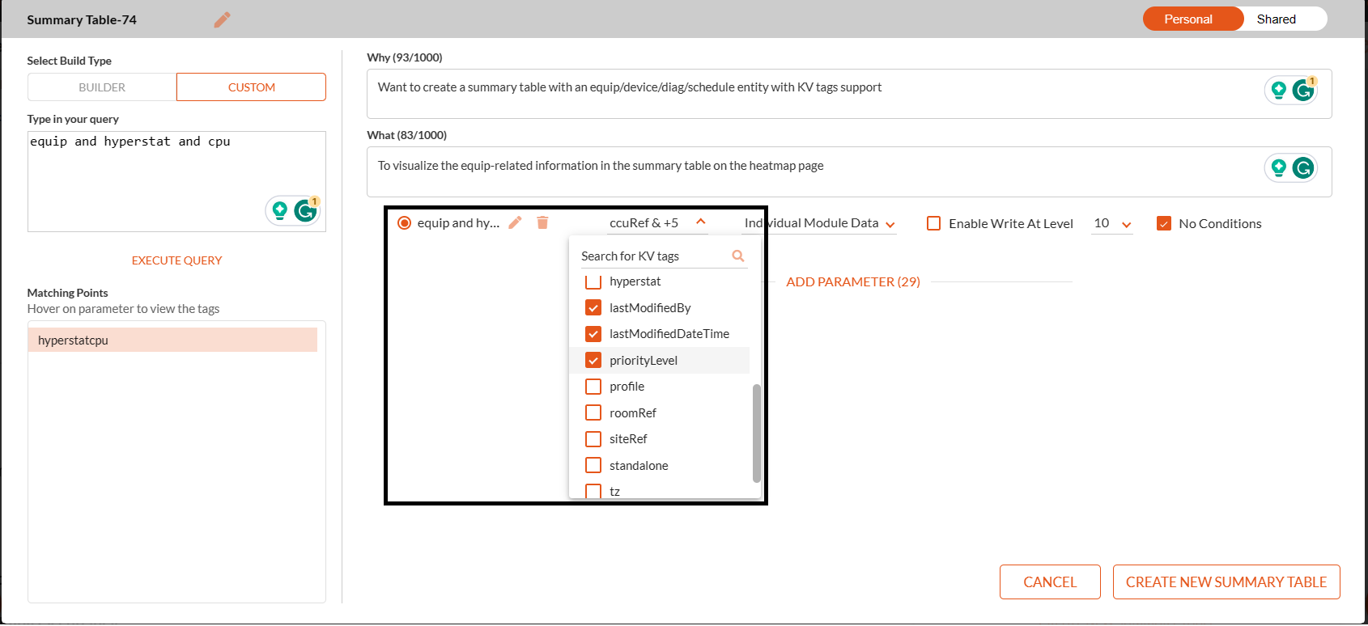Delete the equip query row with trash icon
This screenshot has width=1368, height=626.
coord(542,222)
